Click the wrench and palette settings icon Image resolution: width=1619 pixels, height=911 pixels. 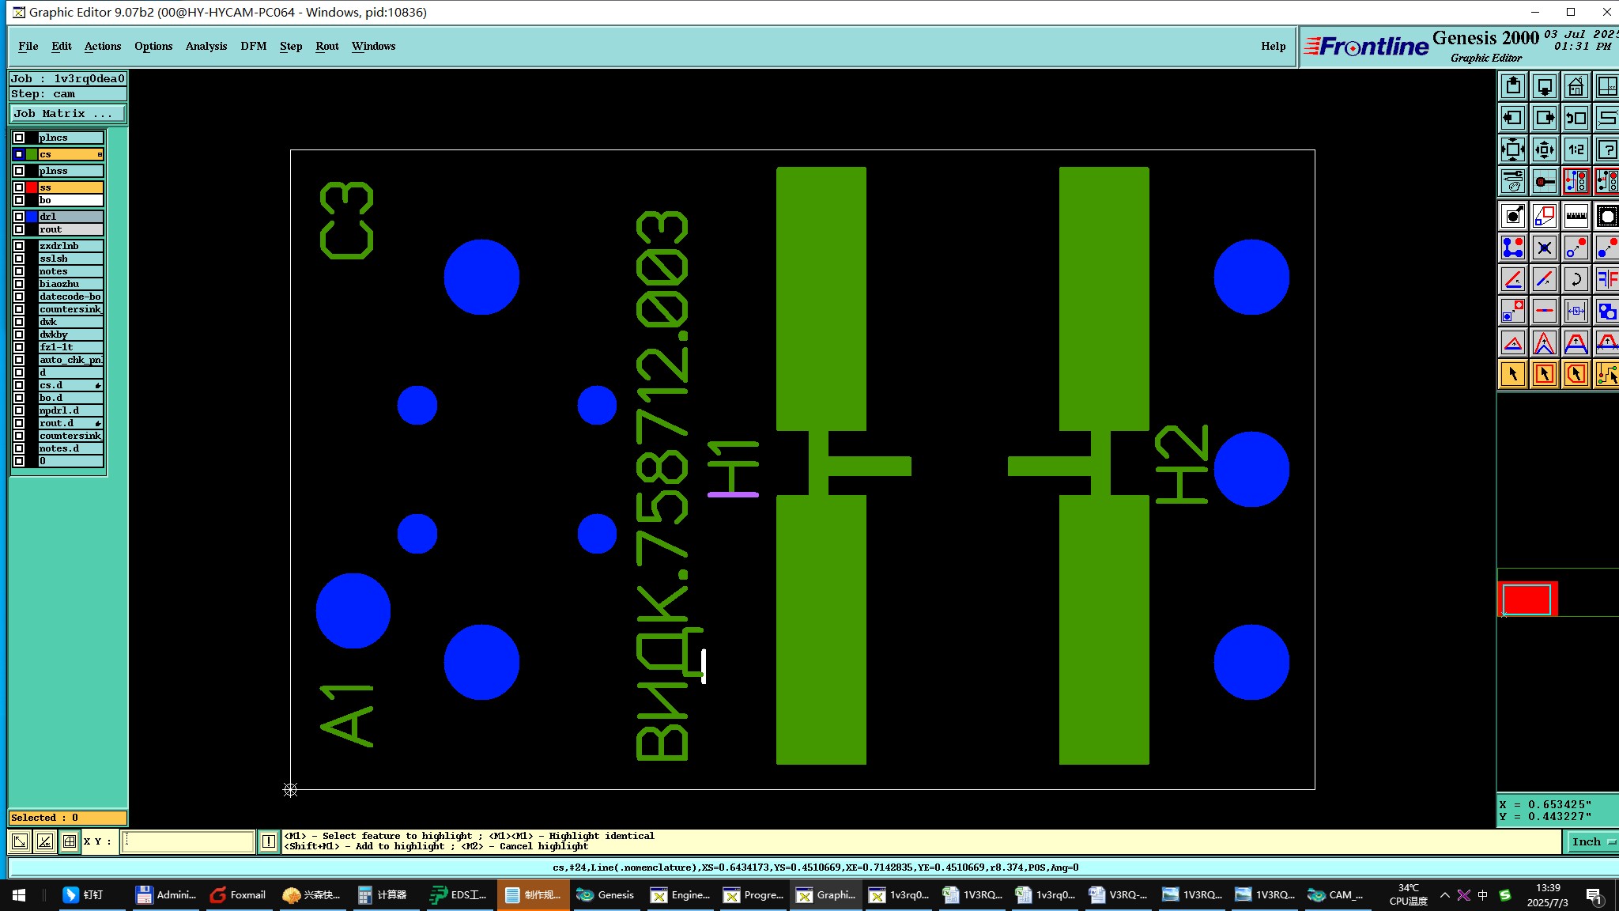[1512, 181]
